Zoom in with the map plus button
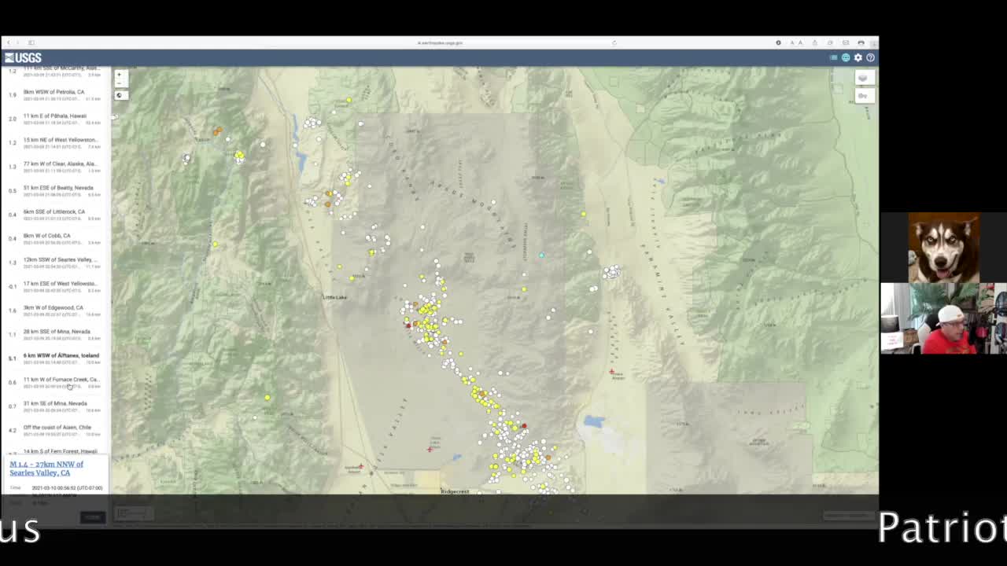Screen dimensions: 1007x566 (x=120, y=75)
